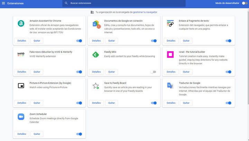249x141 pixels.
Task: Remove Fake news debunker with Quitar
Action: [37, 72]
